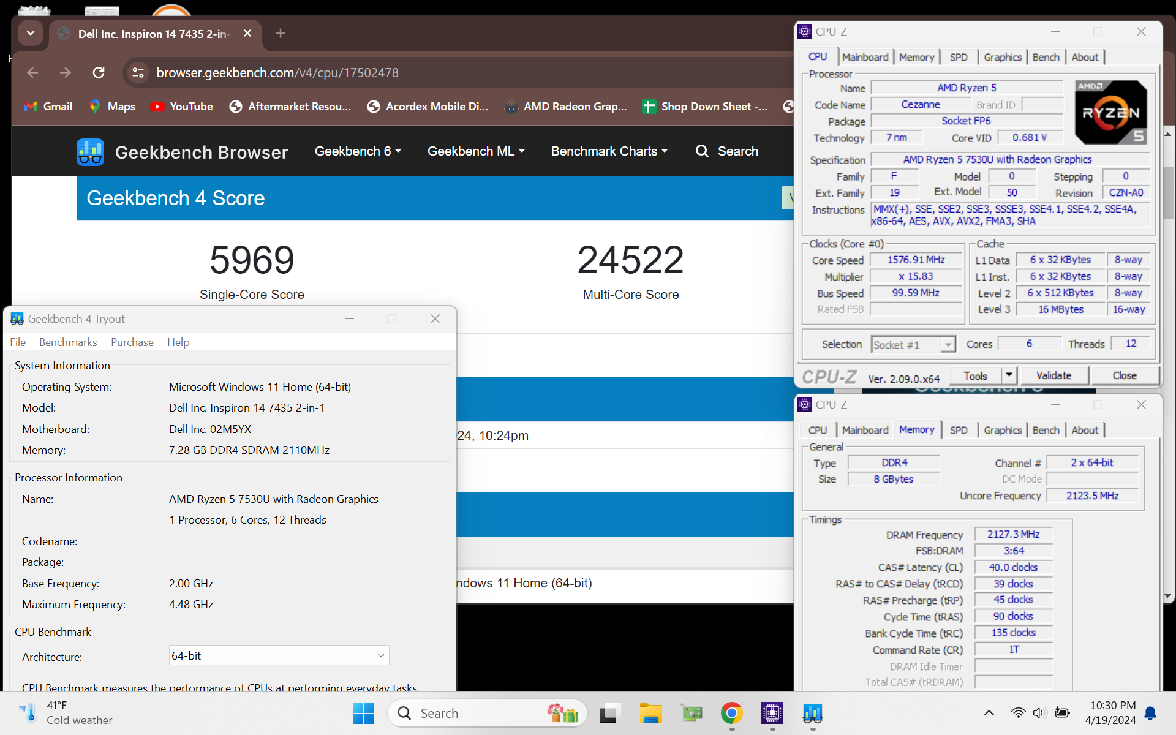The width and height of the screenshot is (1176, 735).
Task: Click the CPU-Z Tools button
Action: [975, 375]
